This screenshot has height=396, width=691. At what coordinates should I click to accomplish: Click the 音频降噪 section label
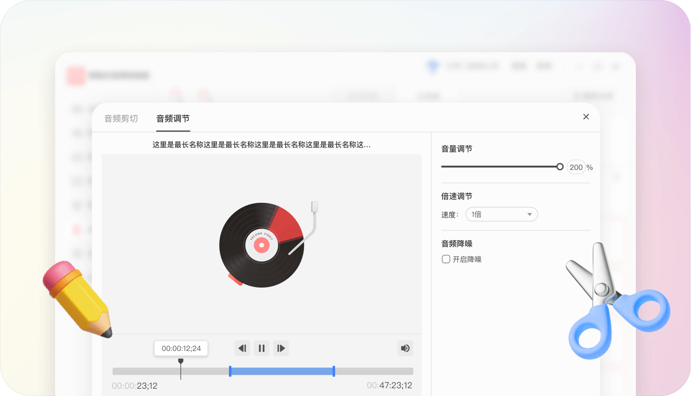[x=457, y=244]
